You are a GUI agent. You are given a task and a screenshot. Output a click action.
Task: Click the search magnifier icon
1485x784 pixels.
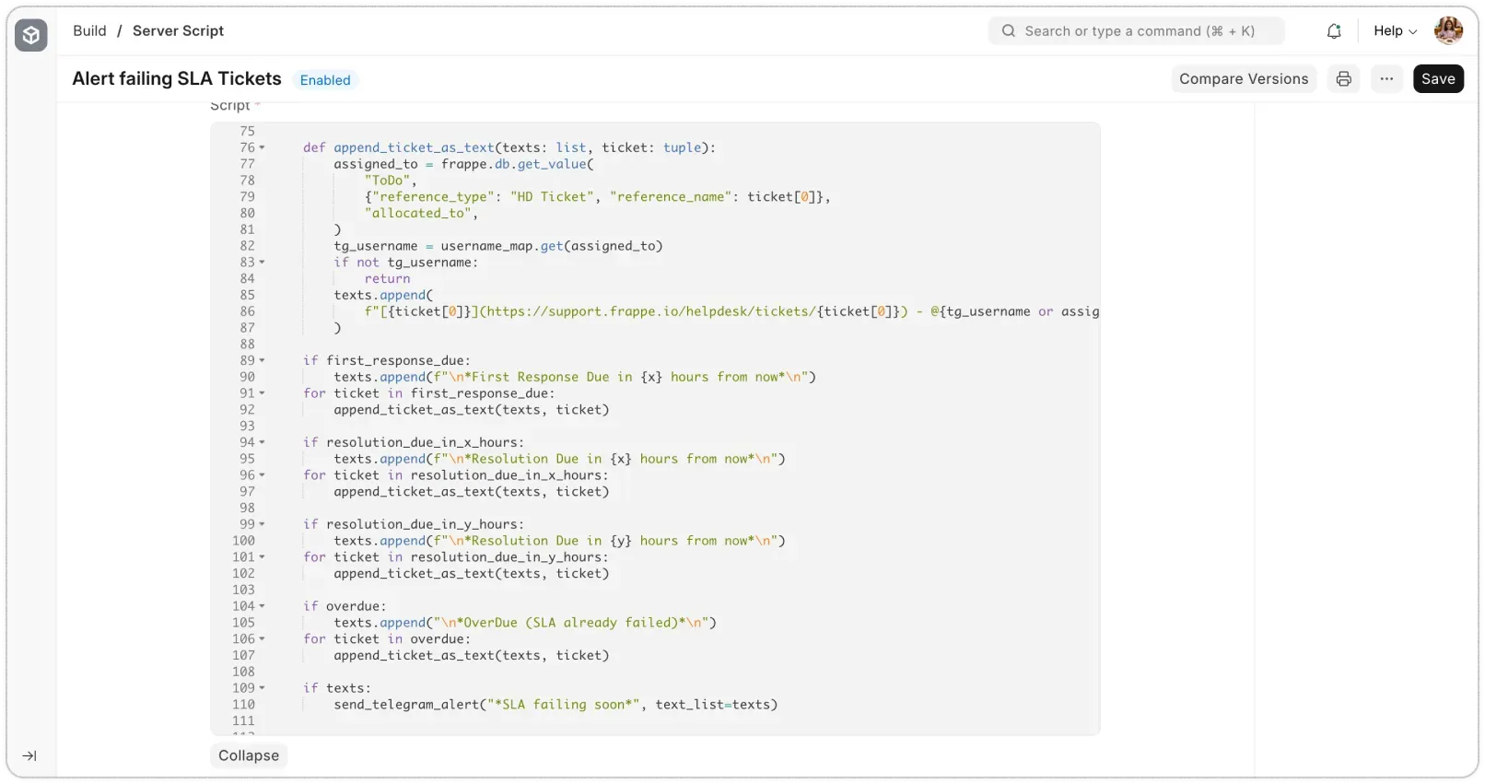pyautogui.click(x=1009, y=31)
